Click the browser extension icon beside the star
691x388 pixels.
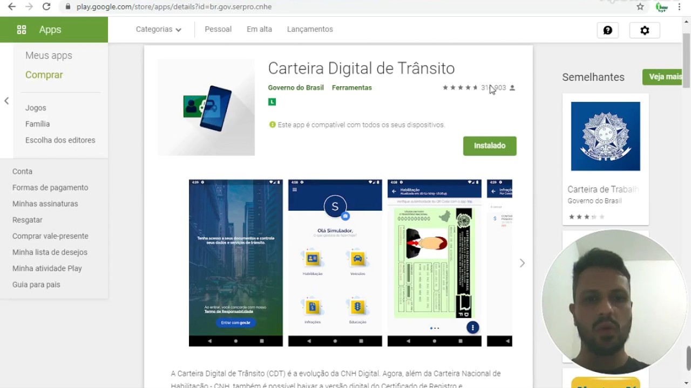pos(661,6)
